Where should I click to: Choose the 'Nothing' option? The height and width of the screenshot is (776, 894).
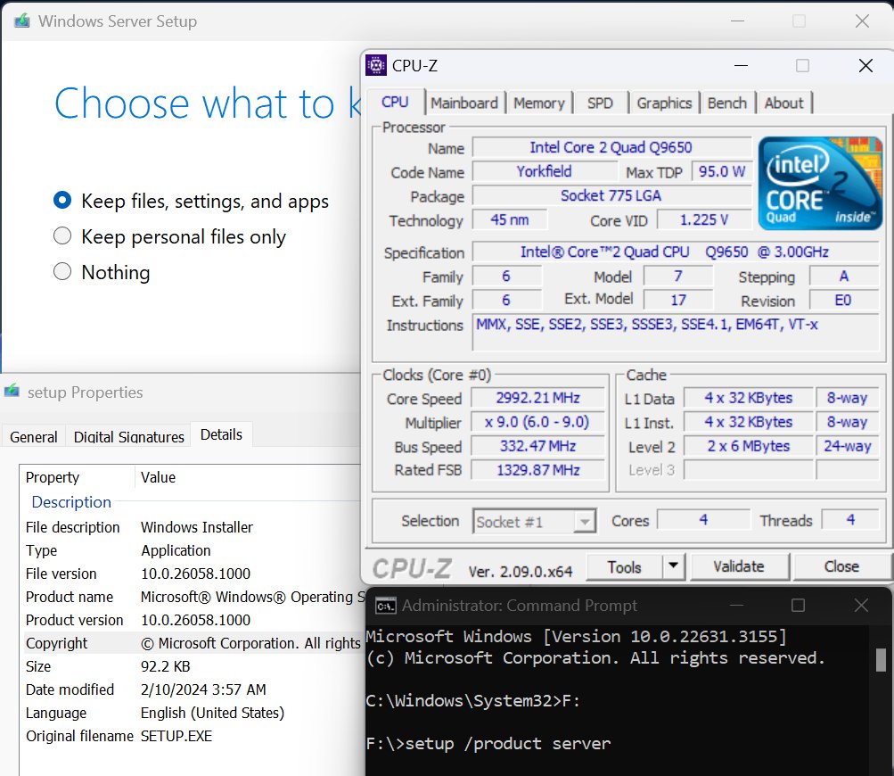coord(62,272)
